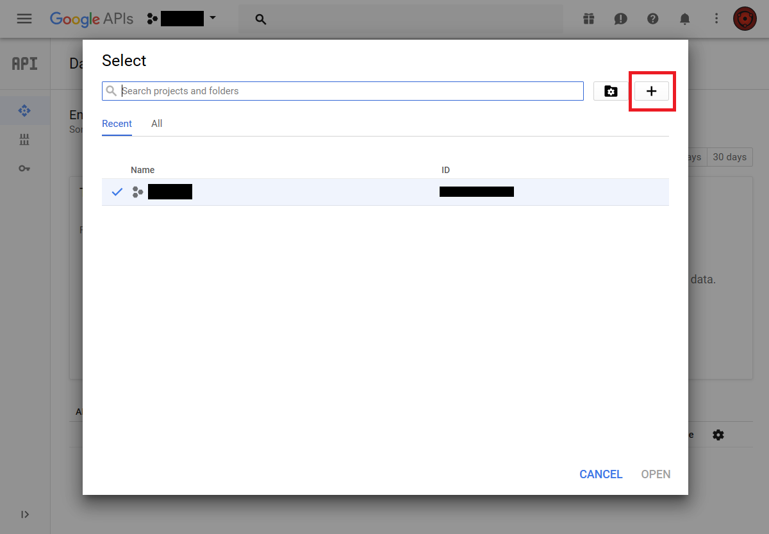This screenshot has width=769, height=534.
Task: Switch to the All tab
Action: click(x=156, y=124)
